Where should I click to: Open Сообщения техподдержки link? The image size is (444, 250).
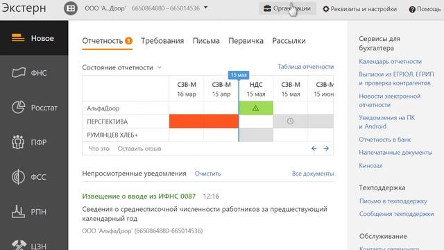(396, 214)
